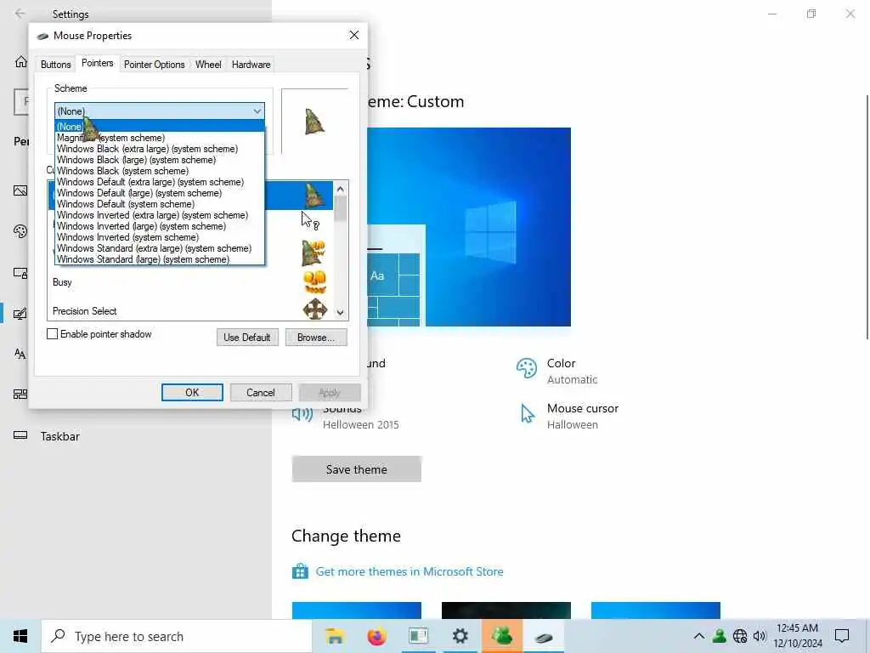The height and width of the screenshot is (653, 870).
Task: Open the Action Center notifications icon
Action: pos(842,636)
